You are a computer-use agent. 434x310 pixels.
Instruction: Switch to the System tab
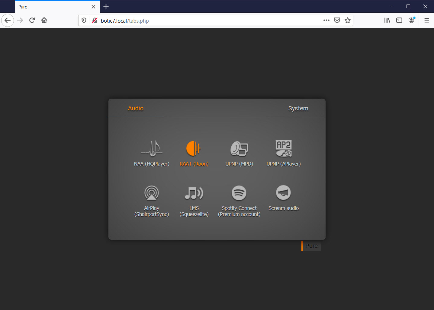pyautogui.click(x=298, y=108)
